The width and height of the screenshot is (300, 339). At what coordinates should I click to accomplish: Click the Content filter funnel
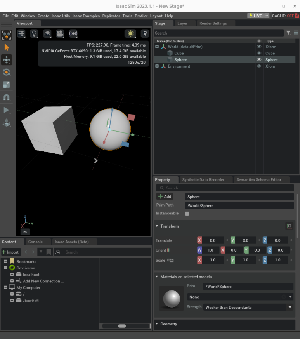coord(41,252)
